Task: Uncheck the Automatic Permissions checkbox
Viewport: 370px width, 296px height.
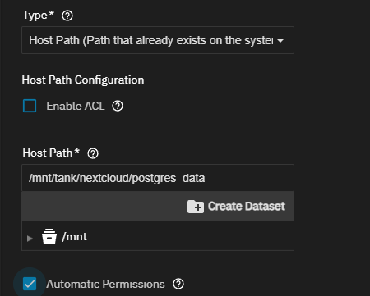Action: pyautogui.click(x=30, y=284)
